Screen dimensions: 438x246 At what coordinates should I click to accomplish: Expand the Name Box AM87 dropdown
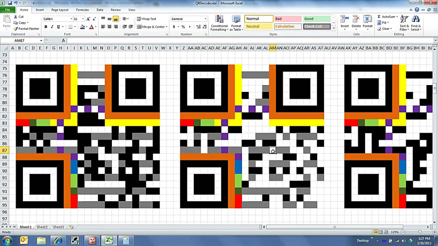click(41, 40)
